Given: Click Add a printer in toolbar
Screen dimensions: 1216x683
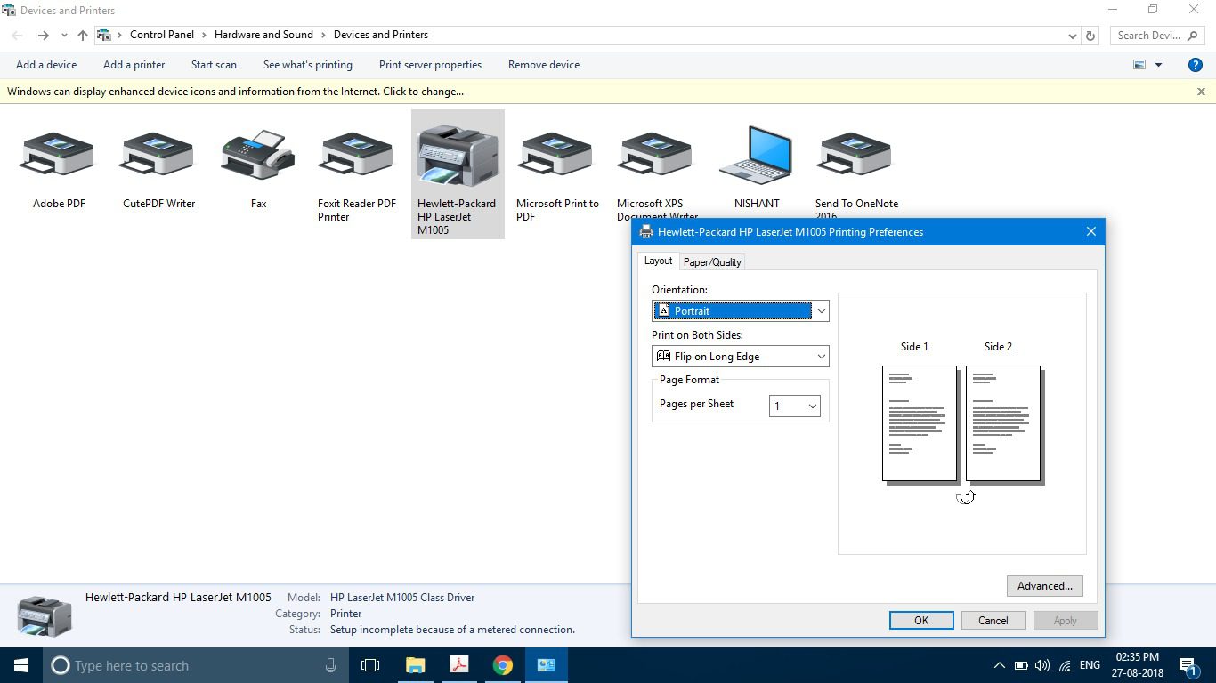Looking at the screenshot, I should tap(134, 65).
